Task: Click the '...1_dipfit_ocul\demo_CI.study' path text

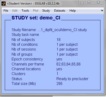Action: [62, 30]
